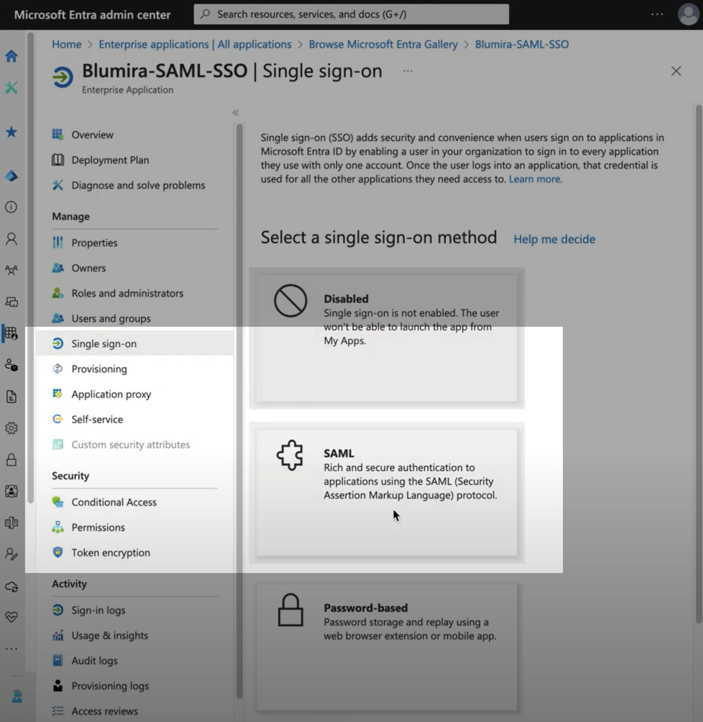Click the settings gear icon in left rail
The width and height of the screenshot is (703, 722).
click(x=11, y=428)
